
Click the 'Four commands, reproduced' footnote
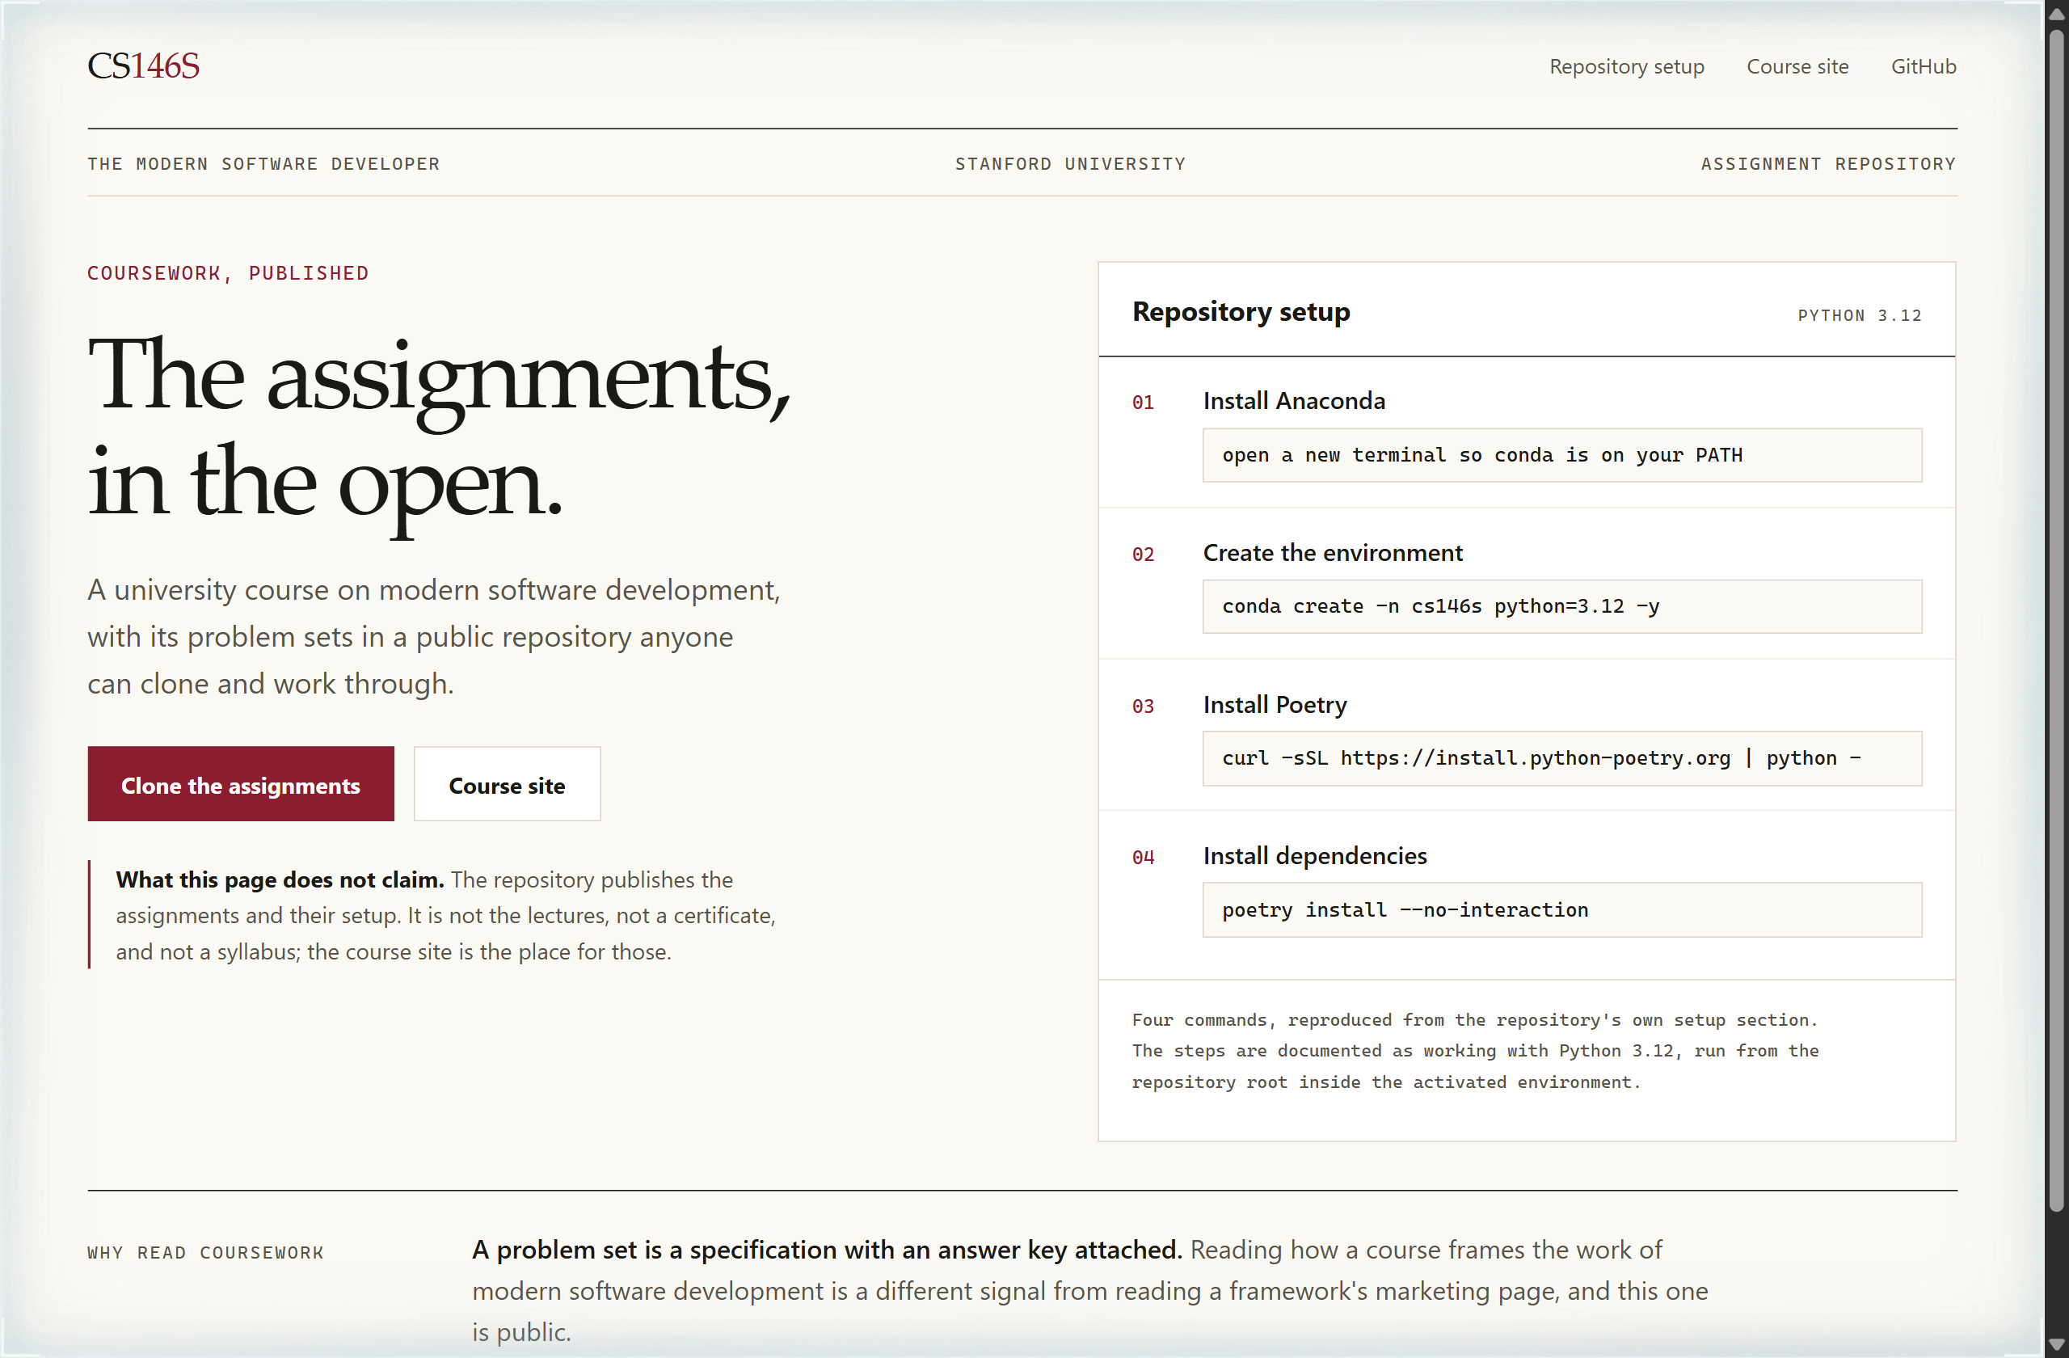[1475, 1051]
